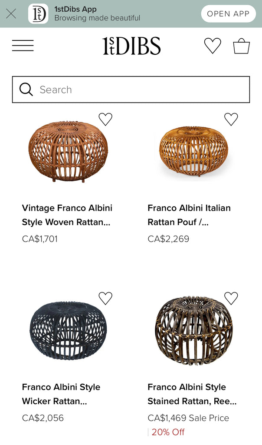Open the shopping bag icon
262x445 pixels.
(x=242, y=45)
